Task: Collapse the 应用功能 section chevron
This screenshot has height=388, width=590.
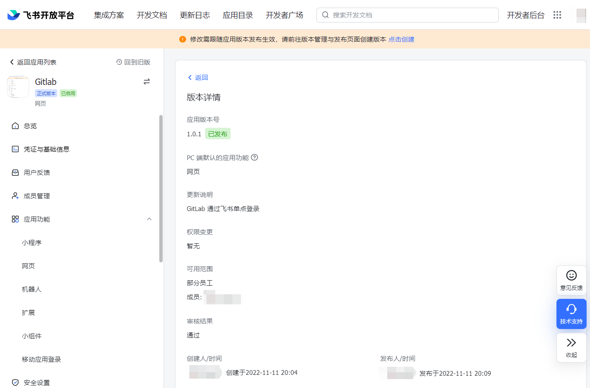Action: point(149,219)
